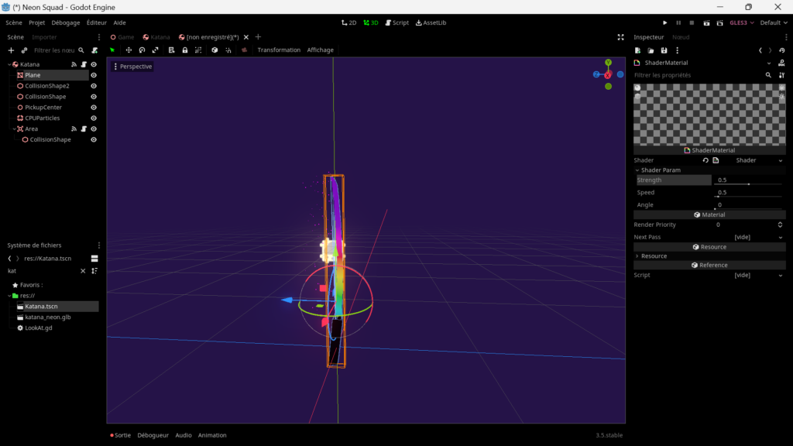This screenshot has width=793, height=446.
Task: Open the Material expander button
Action: (x=709, y=214)
